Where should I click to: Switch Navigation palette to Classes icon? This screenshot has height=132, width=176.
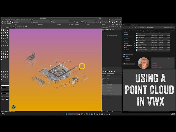point(103,71)
